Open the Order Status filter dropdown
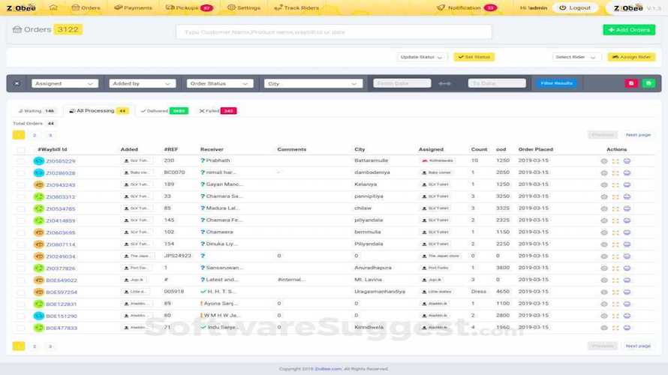The width and height of the screenshot is (668, 375). tap(220, 83)
